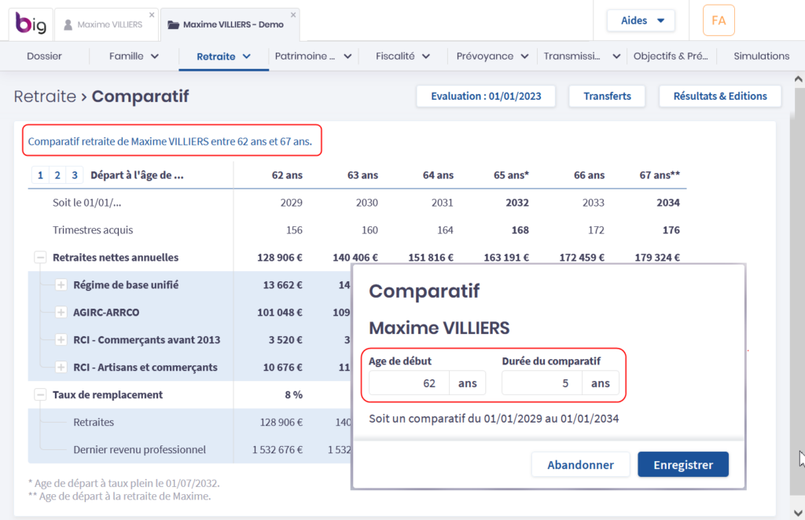
Task: Close the first Maxime VILLIERS tab
Action: [x=153, y=15]
